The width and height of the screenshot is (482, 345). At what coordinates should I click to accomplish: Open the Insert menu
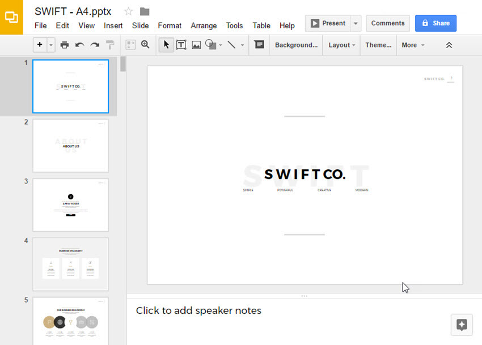(x=113, y=25)
